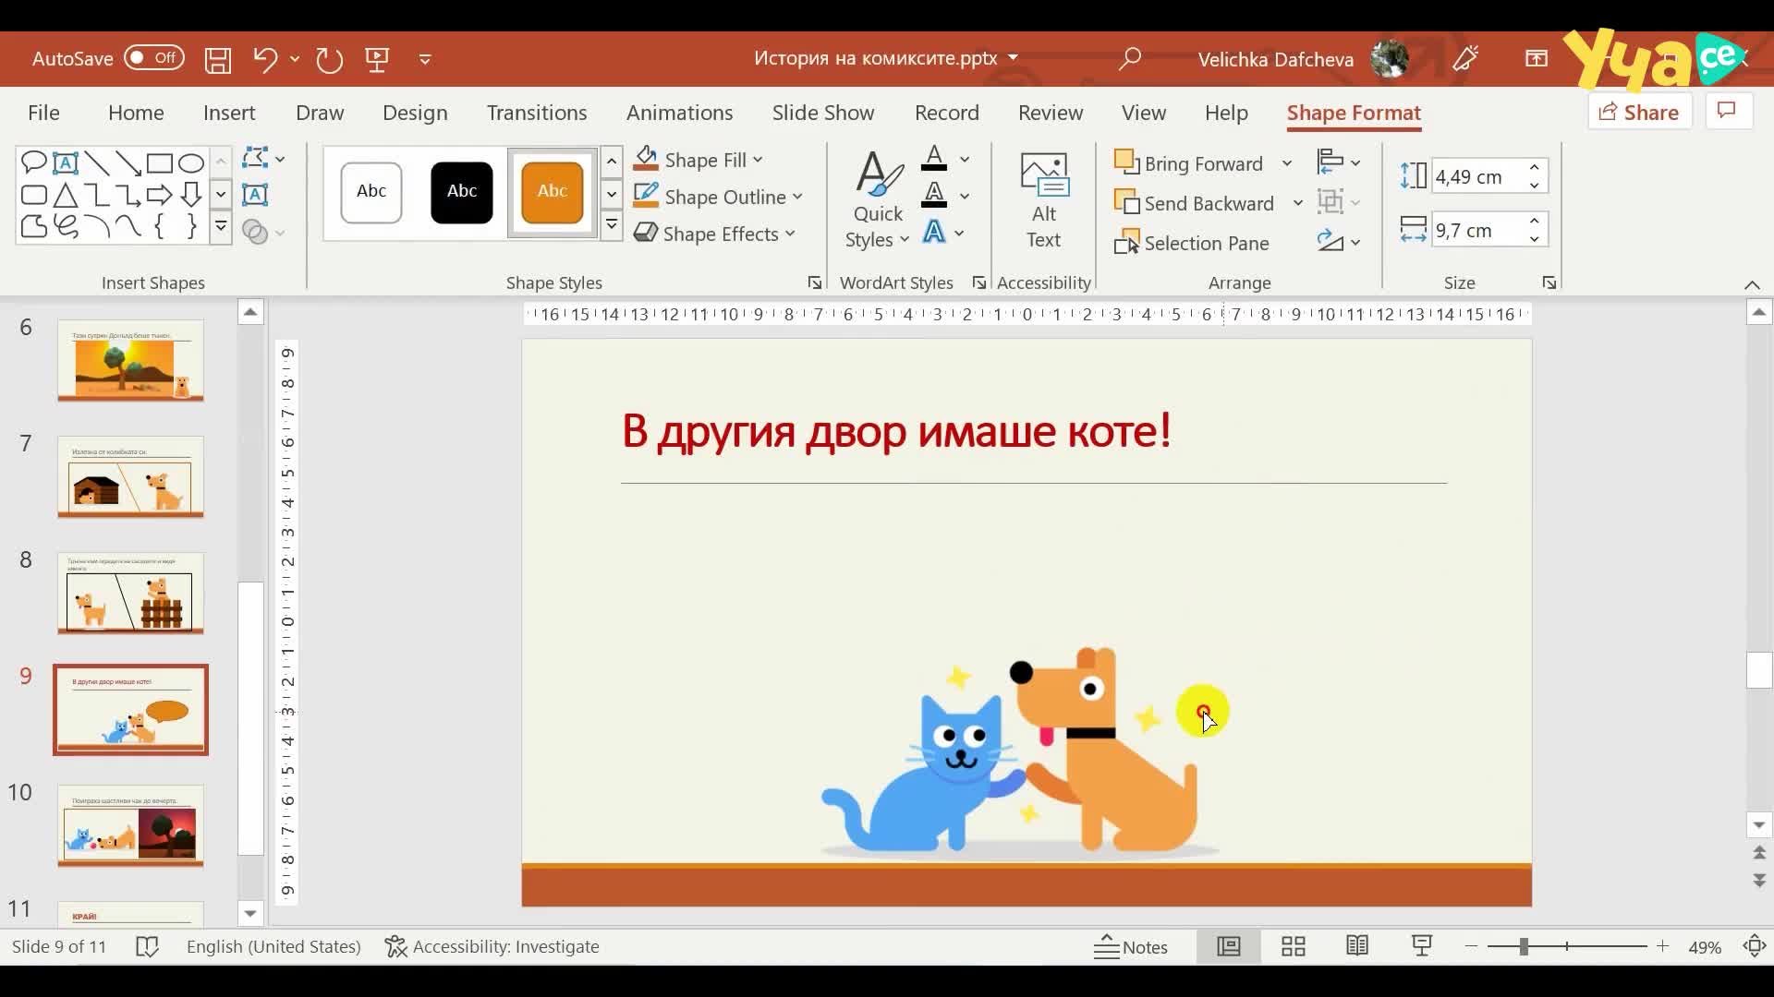Image resolution: width=1774 pixels, height=997 pixels.
Task: Apply black filled Abc shape style
Action: pyautogui.click(x=462, y=192)
